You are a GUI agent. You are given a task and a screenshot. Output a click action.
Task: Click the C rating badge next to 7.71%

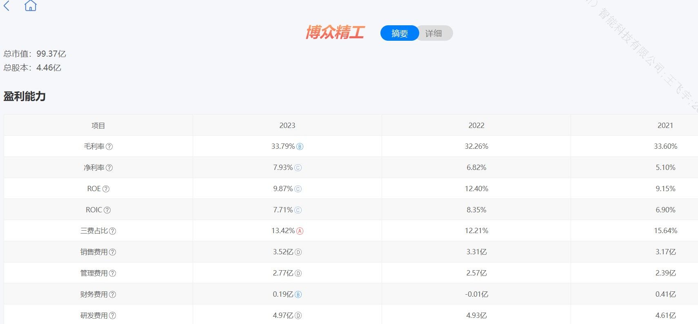click(298, 210)
